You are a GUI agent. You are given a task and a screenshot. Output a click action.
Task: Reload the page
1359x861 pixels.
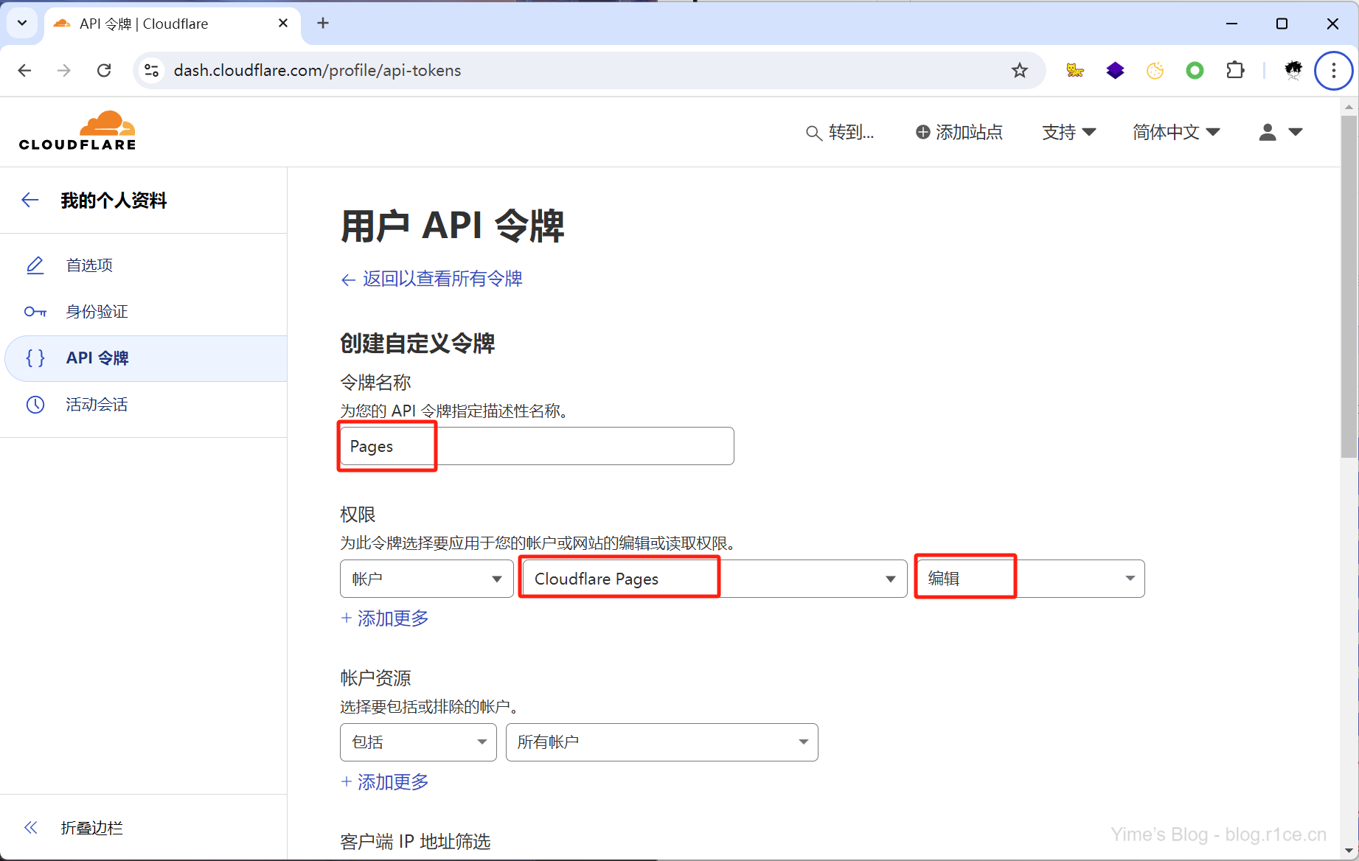click(x=104, y=70)
